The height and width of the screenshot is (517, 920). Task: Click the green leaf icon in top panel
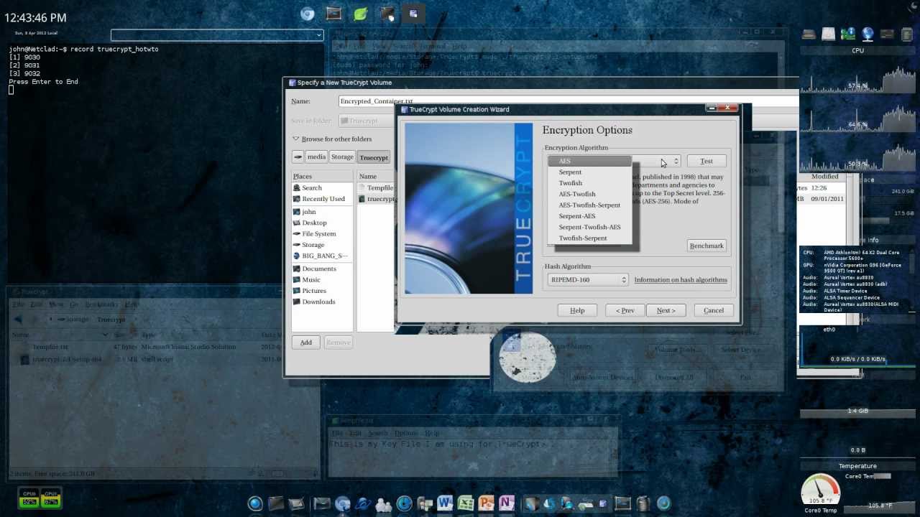(361, 14)
